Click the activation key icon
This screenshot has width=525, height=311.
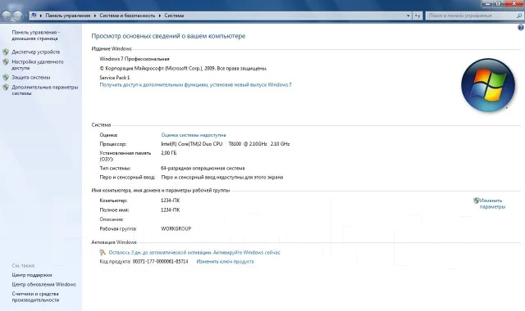[x=103, y=253]
